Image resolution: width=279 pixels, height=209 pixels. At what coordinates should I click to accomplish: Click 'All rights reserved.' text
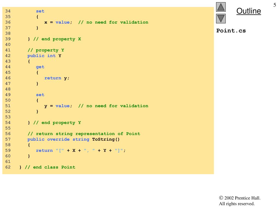tap(237, 204)
